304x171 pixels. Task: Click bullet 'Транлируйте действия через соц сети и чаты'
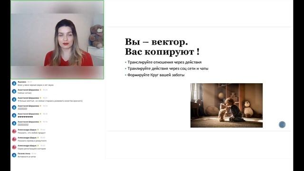coord(168,68)
